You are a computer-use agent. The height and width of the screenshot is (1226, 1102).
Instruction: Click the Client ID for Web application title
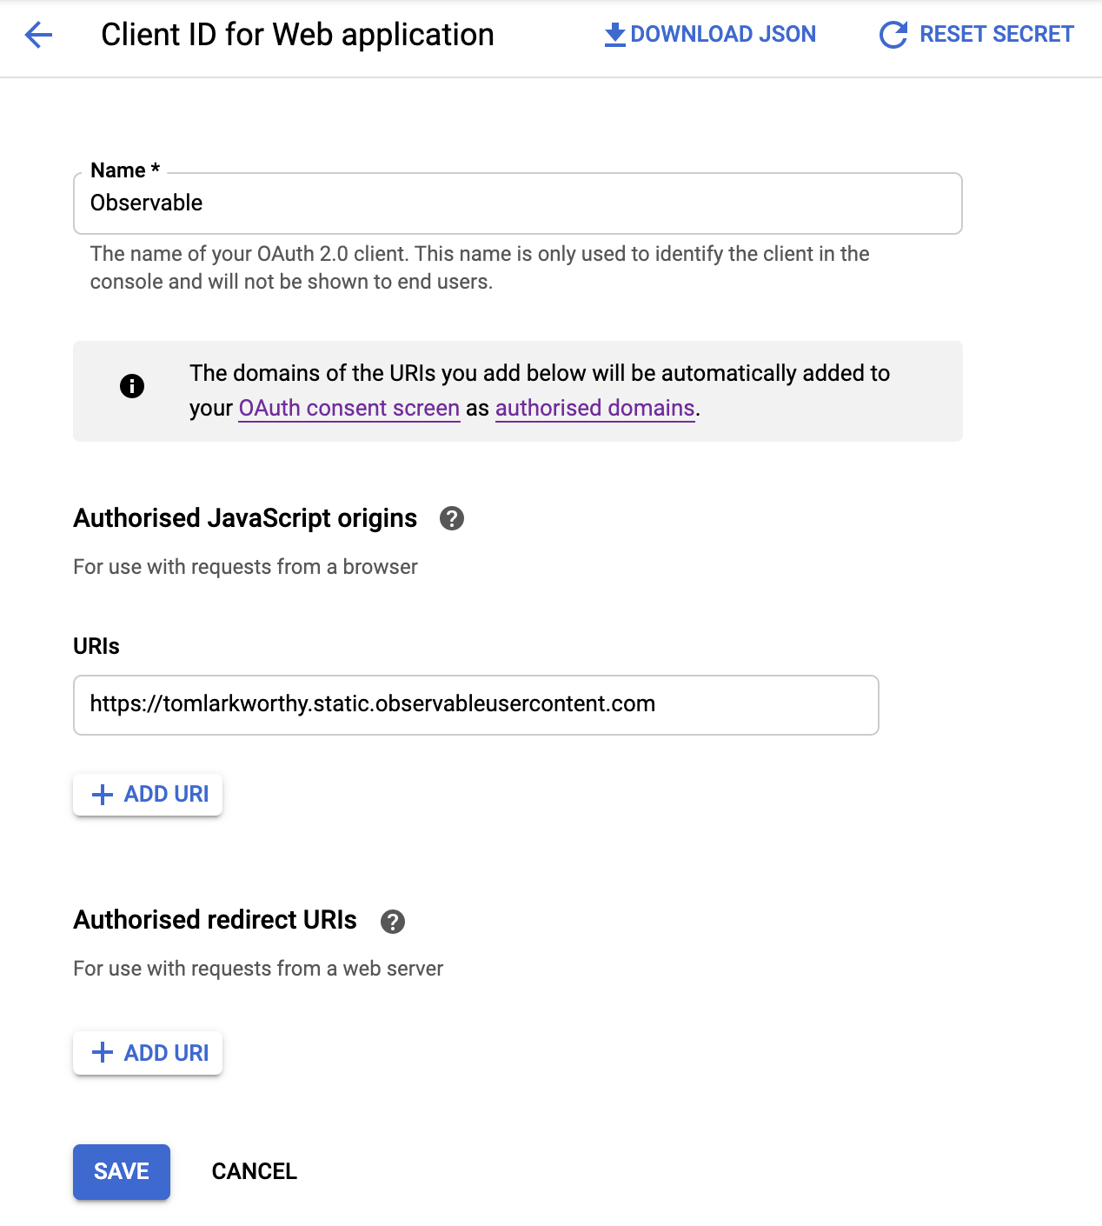click(297, 35)
